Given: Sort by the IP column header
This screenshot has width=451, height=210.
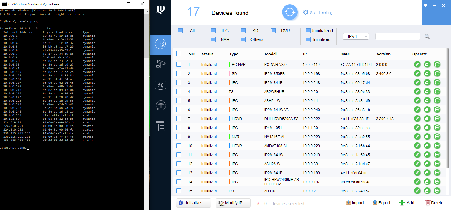Looking at the screenshot, I should click(x=305, y=54).
